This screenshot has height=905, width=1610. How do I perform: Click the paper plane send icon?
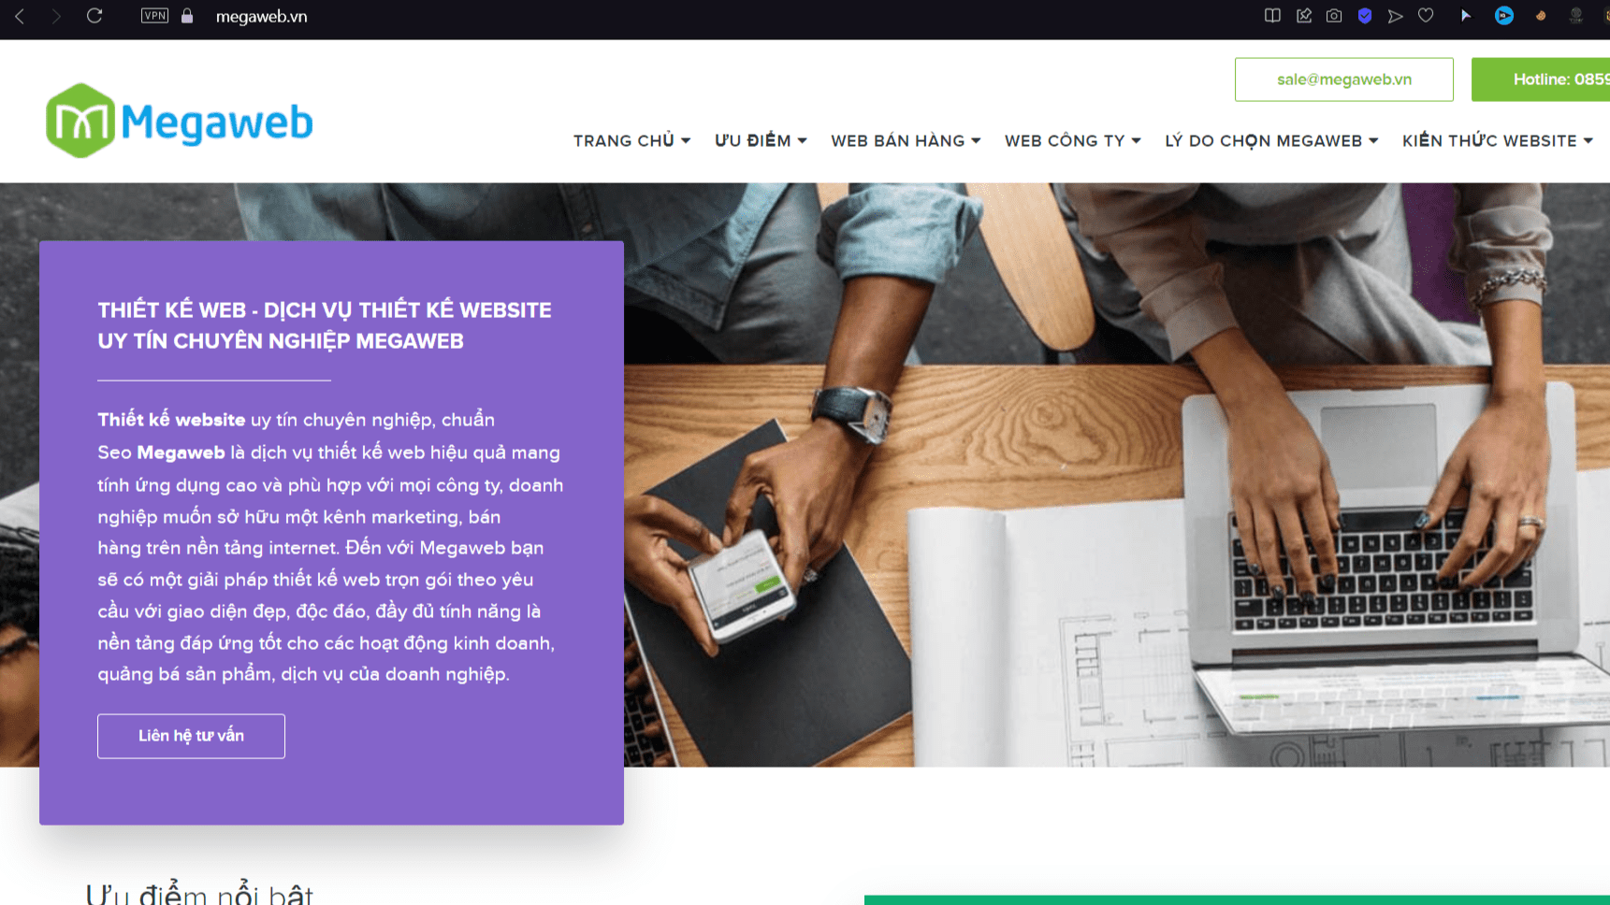pyautogui.click(x=1395, y=16)
